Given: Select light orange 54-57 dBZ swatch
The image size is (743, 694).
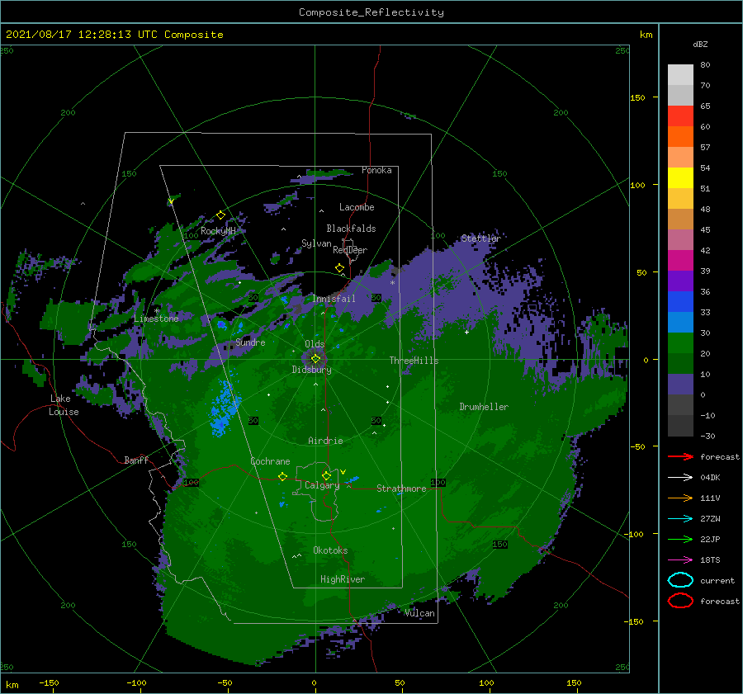Looking at the screenshot, I should pyautogui.click(x=680, y=158).
